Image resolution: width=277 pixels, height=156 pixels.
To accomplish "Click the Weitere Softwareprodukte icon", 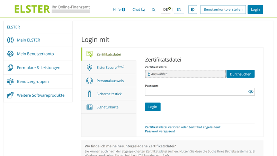I will pyautogui.click(x=10, y=95).
